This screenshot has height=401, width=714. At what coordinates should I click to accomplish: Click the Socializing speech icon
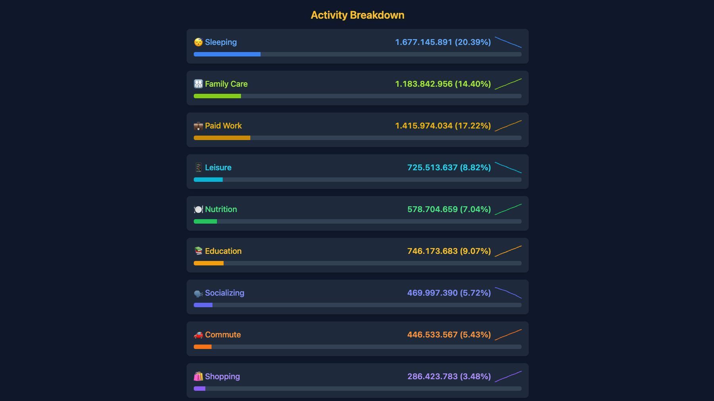pyautogui.click(x=198, y=293)
